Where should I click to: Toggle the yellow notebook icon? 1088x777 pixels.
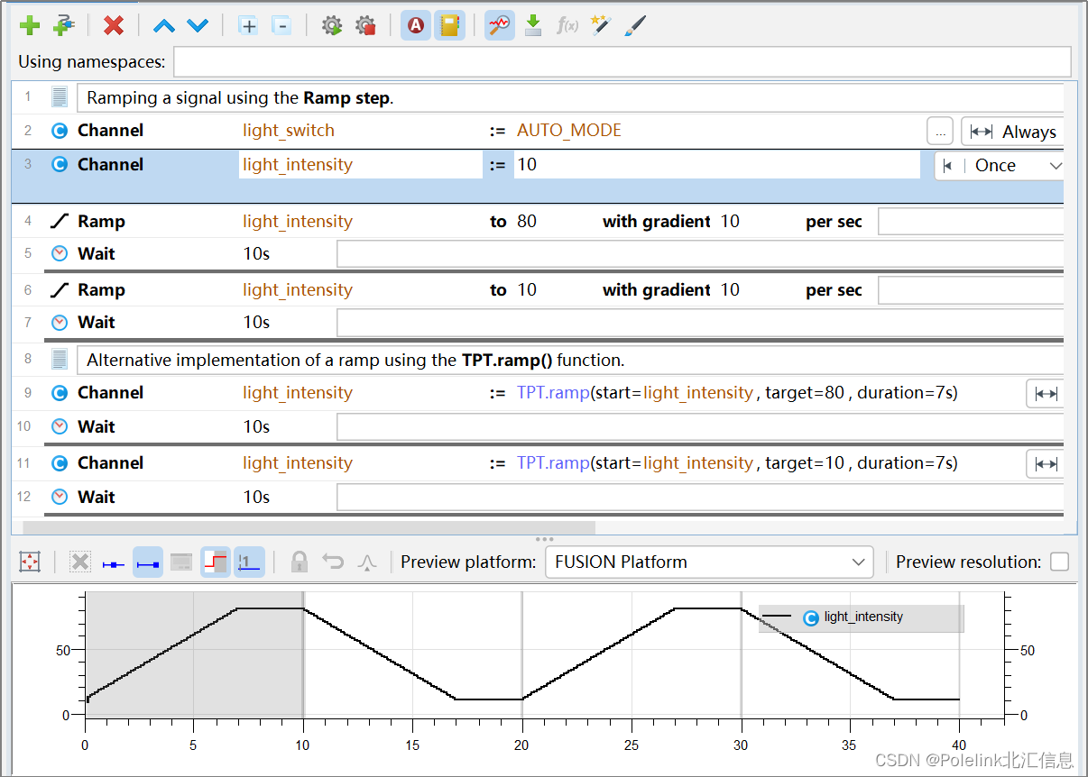point(449,25)
